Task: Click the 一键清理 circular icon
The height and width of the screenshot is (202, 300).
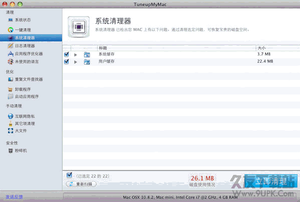Action: click(x=11, y=30)
